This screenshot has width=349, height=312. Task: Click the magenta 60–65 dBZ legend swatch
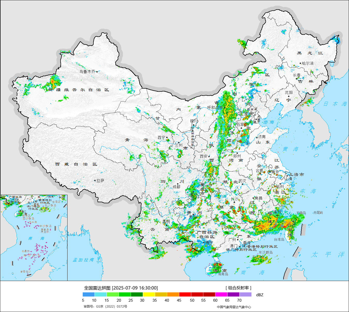click(221, 294)
